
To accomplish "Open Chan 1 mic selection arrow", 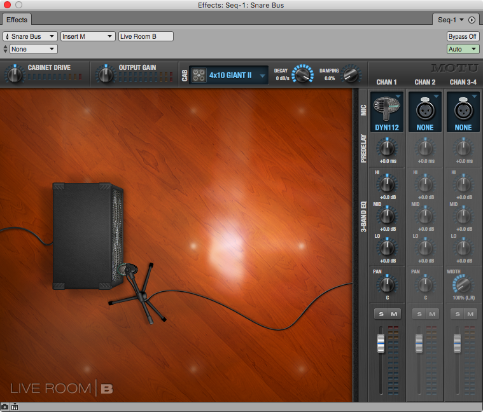I will point(398,97).
